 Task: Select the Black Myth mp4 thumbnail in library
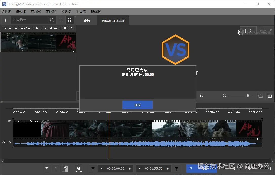(x=38, y=42)
